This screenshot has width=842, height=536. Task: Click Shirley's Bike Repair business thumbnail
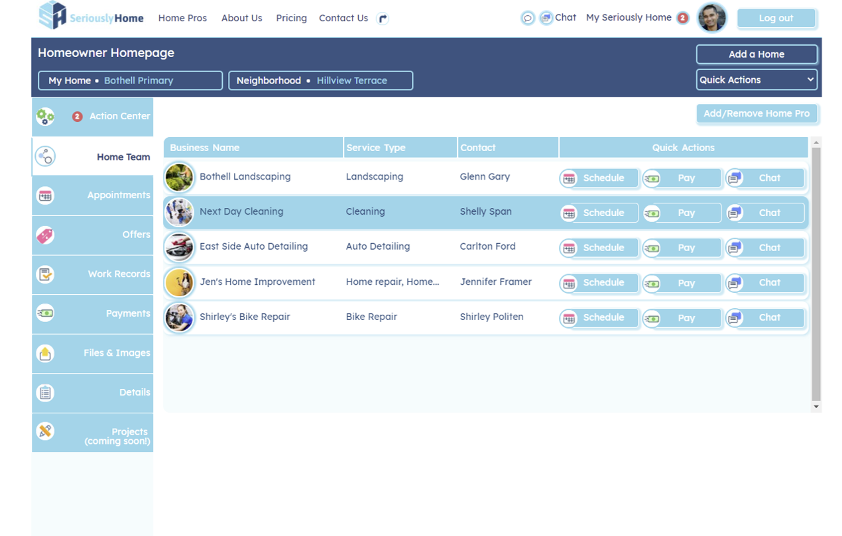(x=179, y=317)
